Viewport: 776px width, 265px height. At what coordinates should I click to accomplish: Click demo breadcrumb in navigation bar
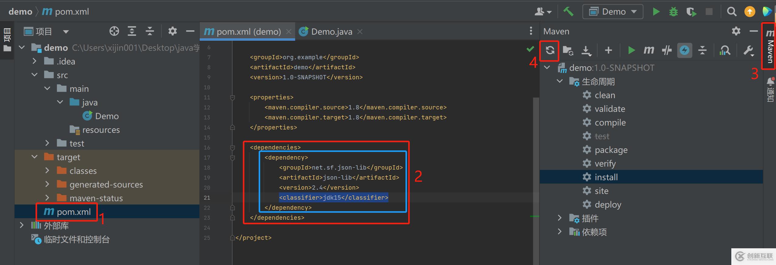(20, 12)
